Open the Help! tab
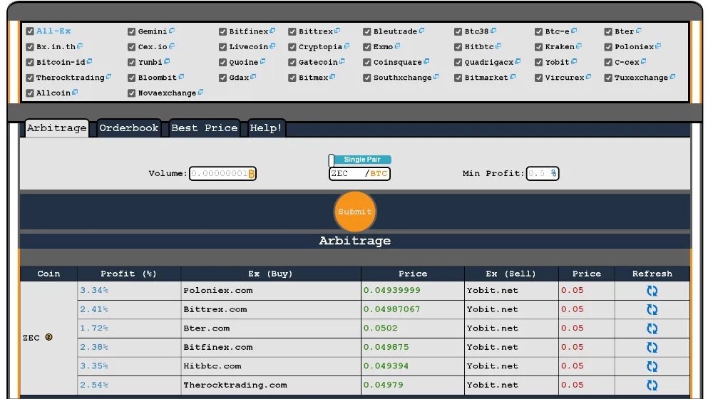 click(265, 128)
